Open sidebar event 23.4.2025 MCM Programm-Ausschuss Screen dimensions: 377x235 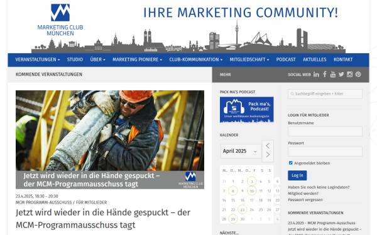tap(325, 229)
